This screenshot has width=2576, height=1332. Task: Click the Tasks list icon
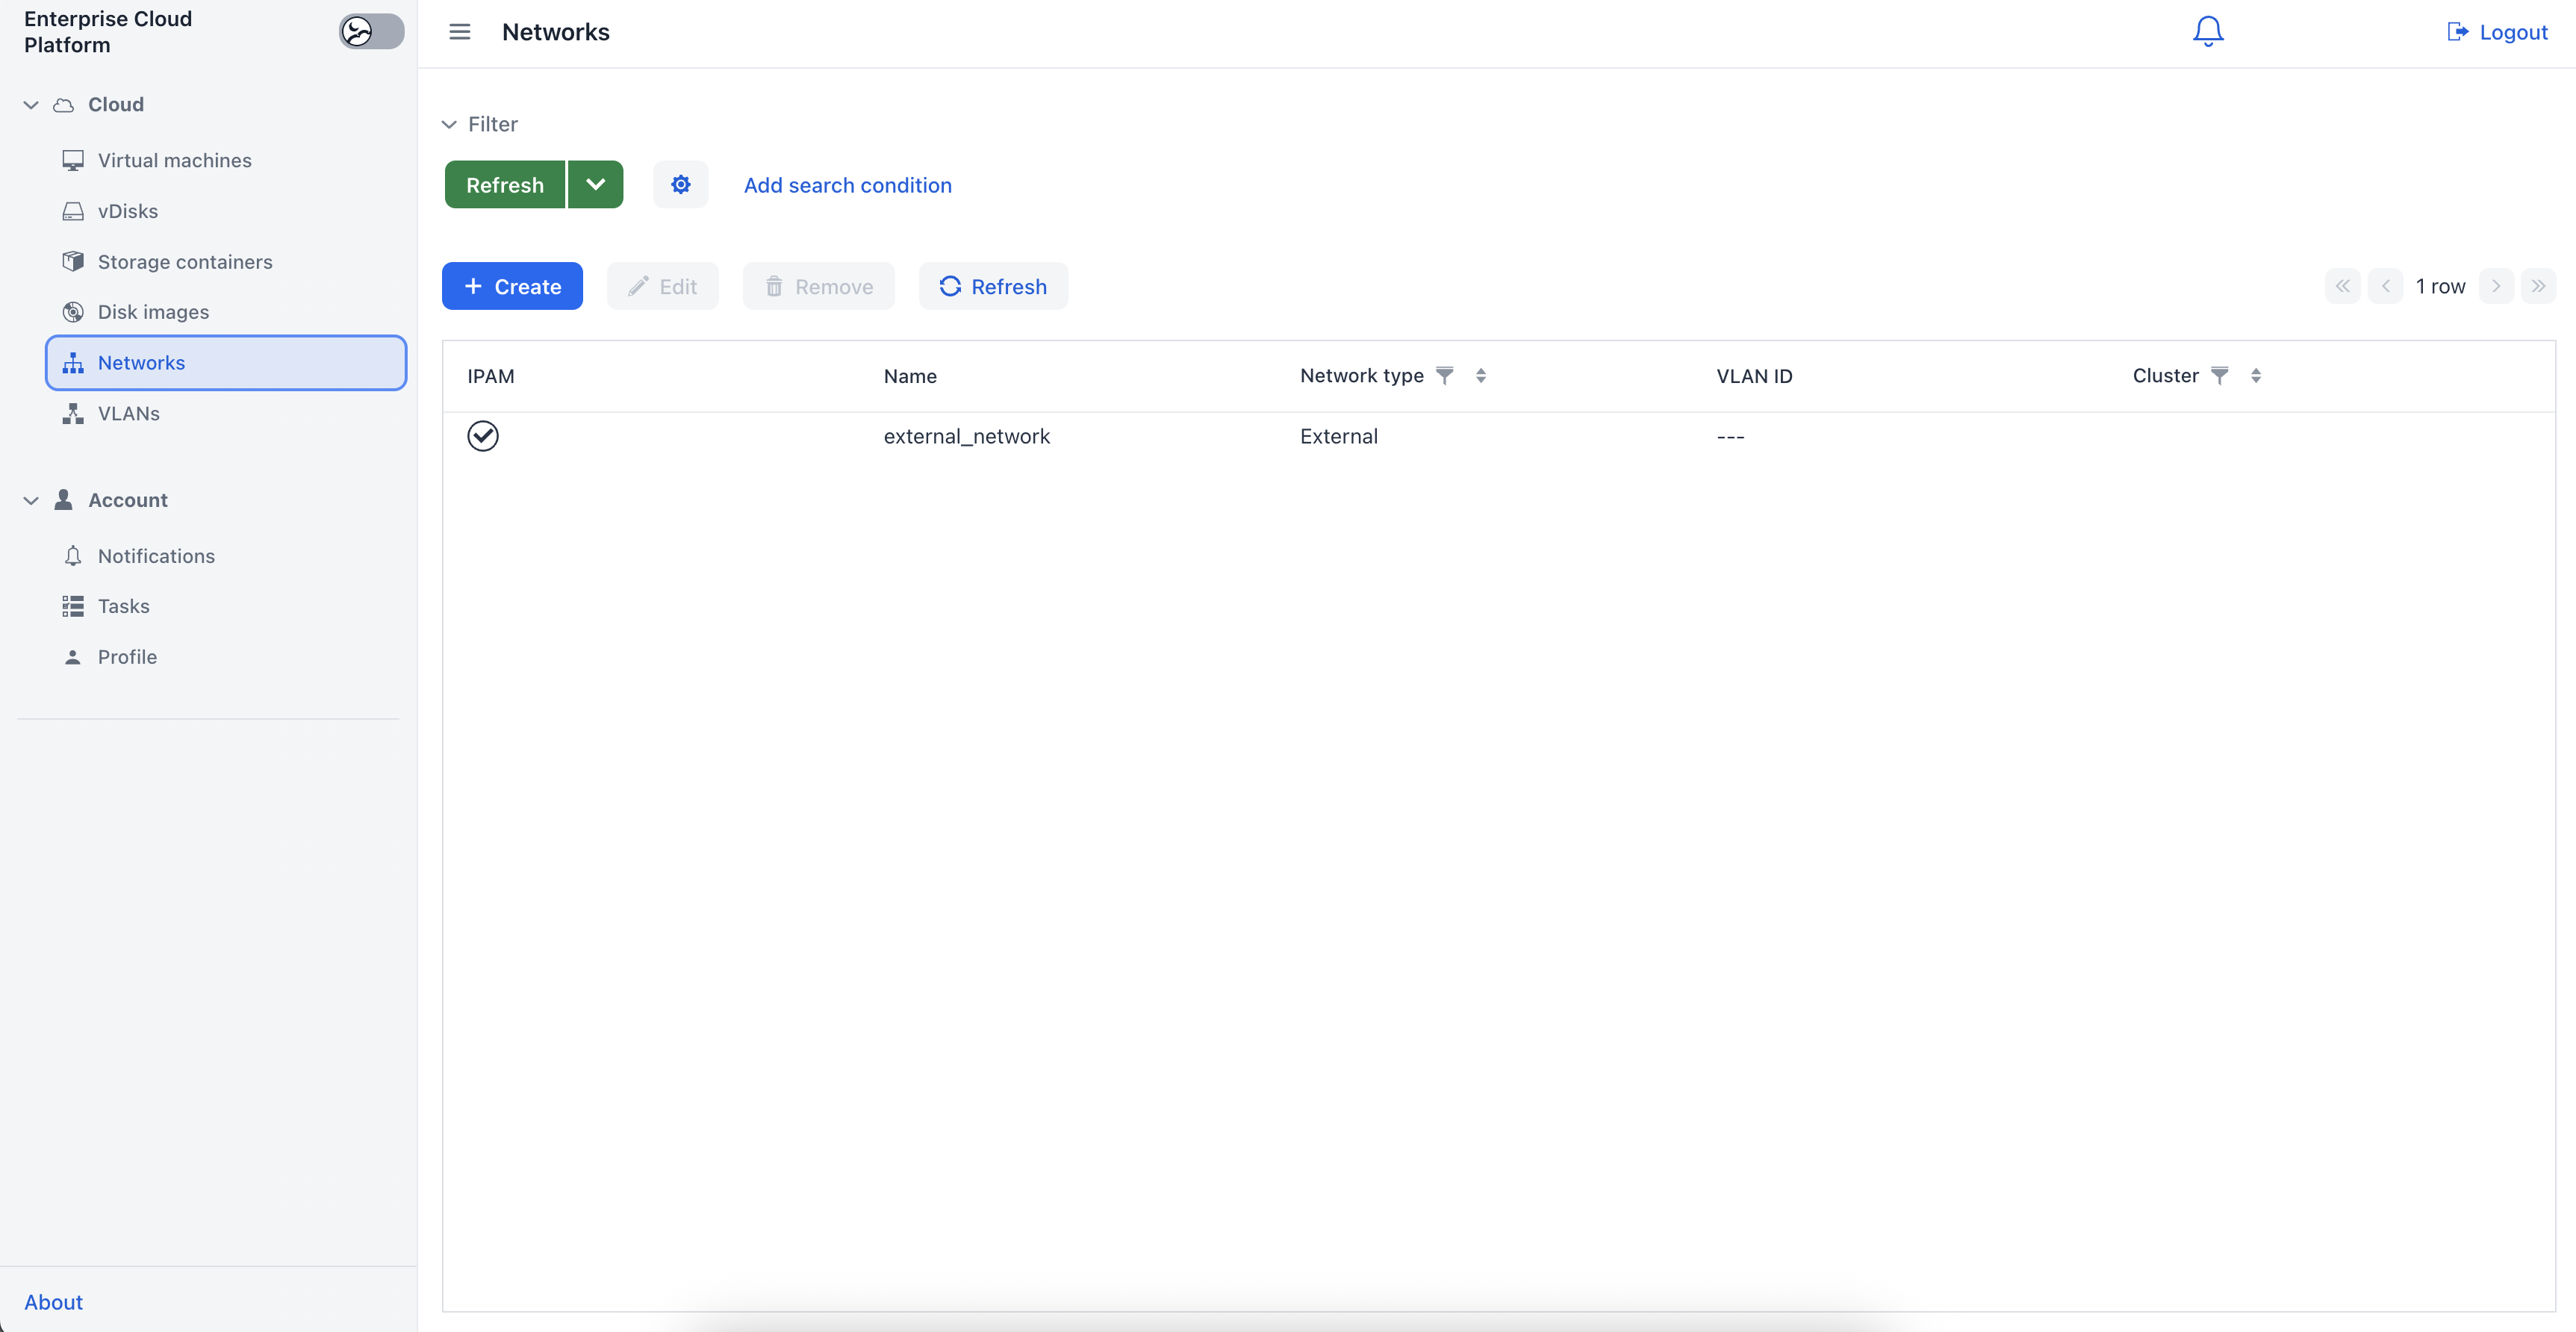74,606
